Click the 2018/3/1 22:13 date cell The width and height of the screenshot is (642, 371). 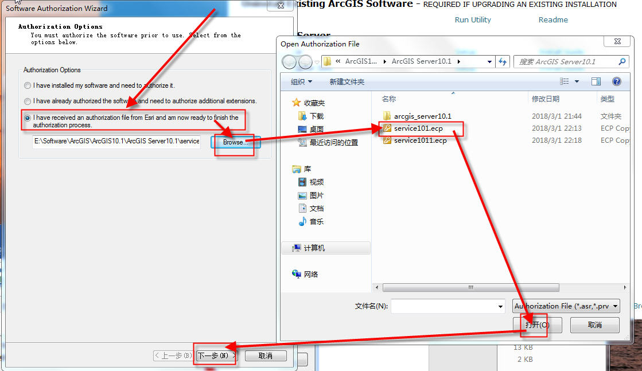click(x=557, y=128)
